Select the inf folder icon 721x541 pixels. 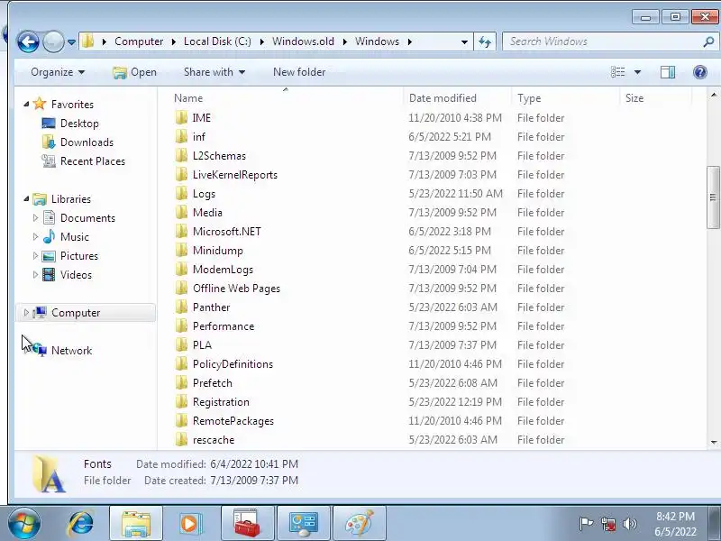pos(182,137)
